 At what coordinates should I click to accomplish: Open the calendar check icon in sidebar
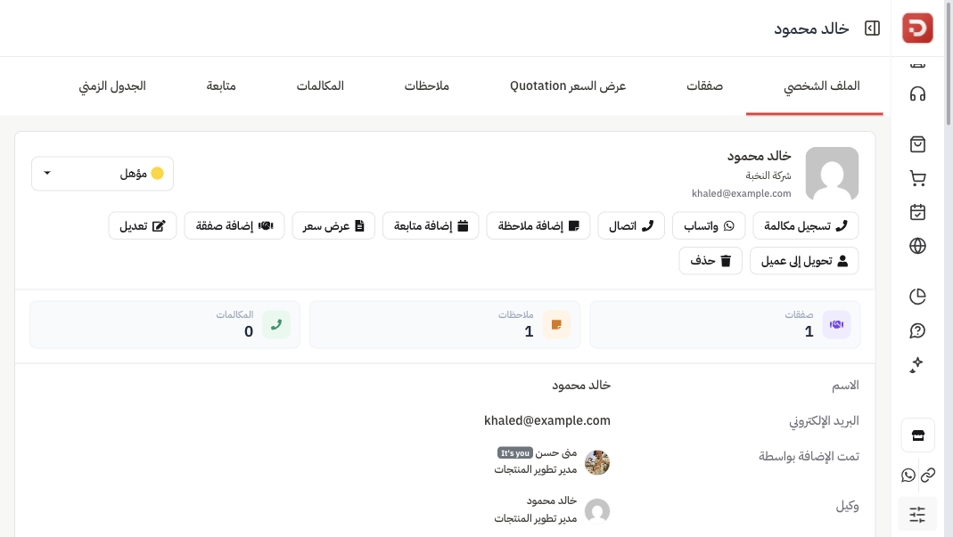917,212
